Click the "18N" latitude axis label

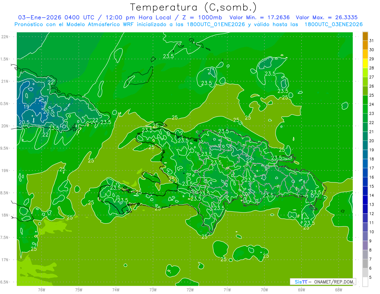click(x=5, y=215)
